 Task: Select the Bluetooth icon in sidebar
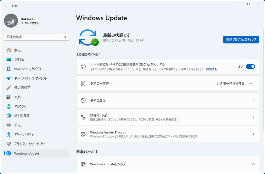9,69
